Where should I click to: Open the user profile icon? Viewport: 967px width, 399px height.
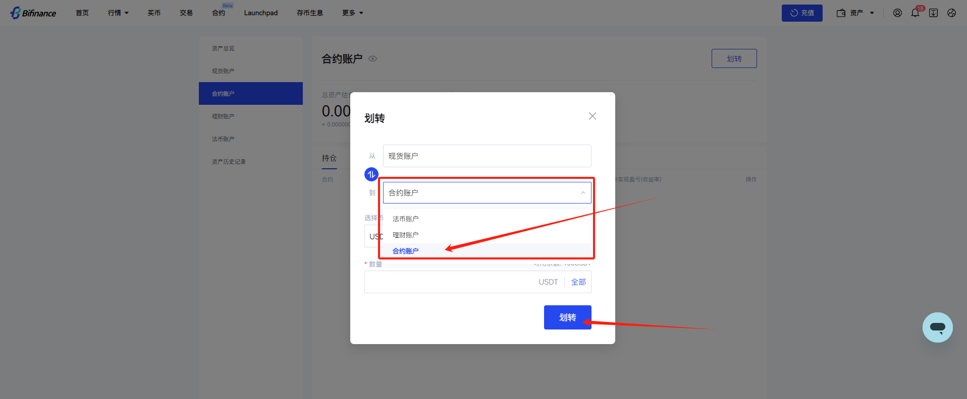[897, 13]
